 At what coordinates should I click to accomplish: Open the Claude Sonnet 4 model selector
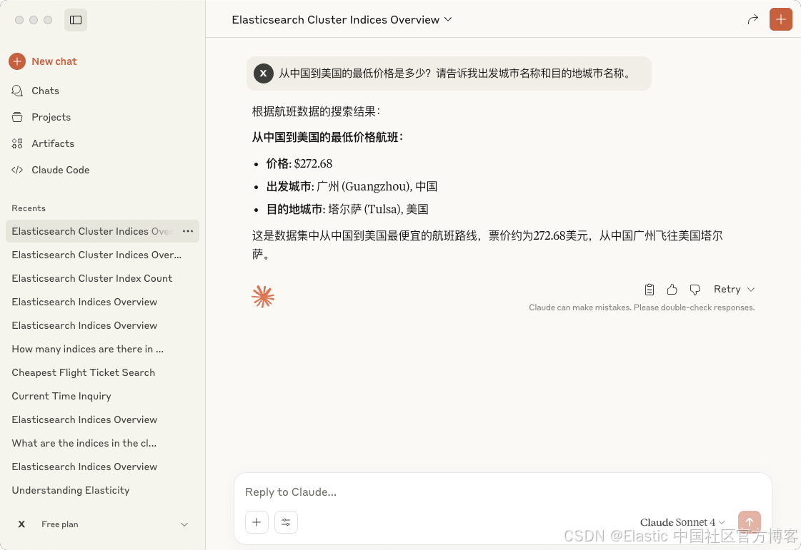tap(682, 522)
